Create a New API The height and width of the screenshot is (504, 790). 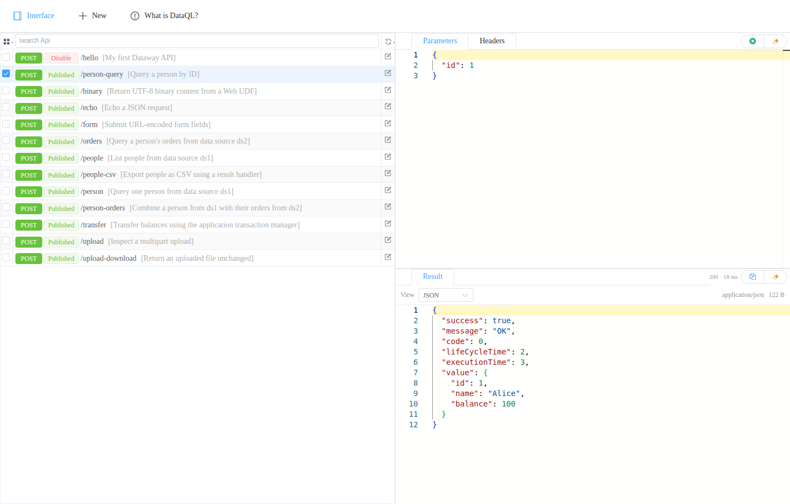[93, 16]
